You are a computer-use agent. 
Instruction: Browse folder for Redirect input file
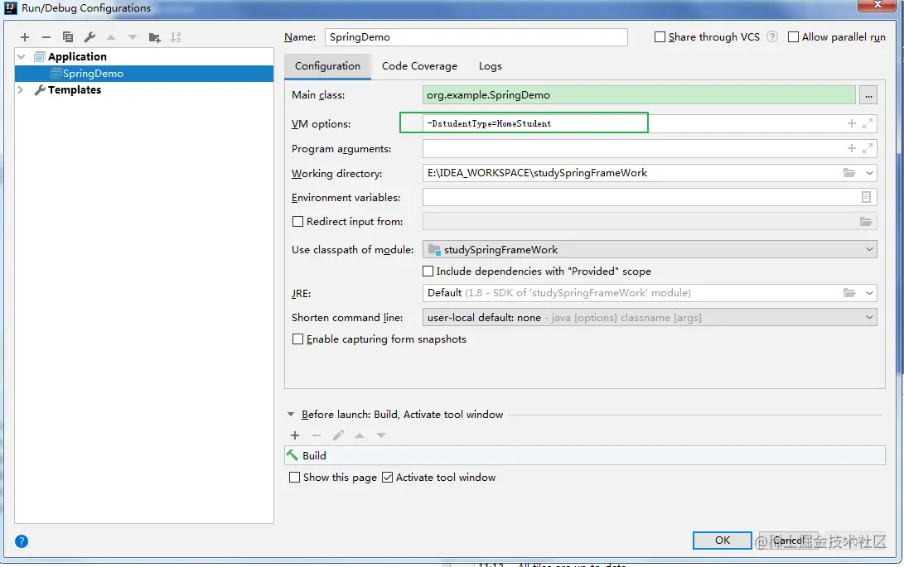tap(866, 221)
